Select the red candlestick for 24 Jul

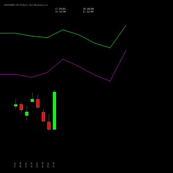tap(43, 117)
